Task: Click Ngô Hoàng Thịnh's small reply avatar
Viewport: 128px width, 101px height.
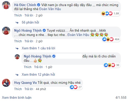Action: click(17, 57)
